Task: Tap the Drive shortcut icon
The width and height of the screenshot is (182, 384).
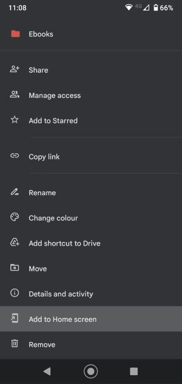Action: coord(15,243)
